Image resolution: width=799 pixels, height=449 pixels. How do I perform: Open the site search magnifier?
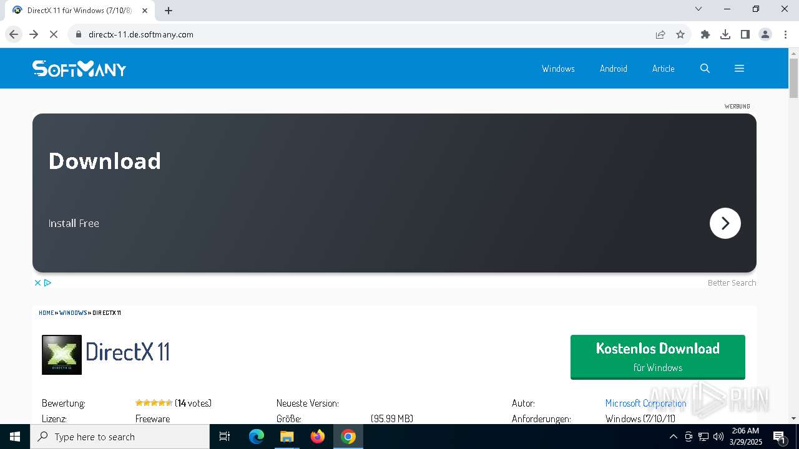pyautogui.click(x=705, y=69)
